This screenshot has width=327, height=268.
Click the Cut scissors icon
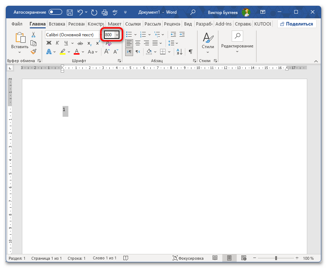33,35
